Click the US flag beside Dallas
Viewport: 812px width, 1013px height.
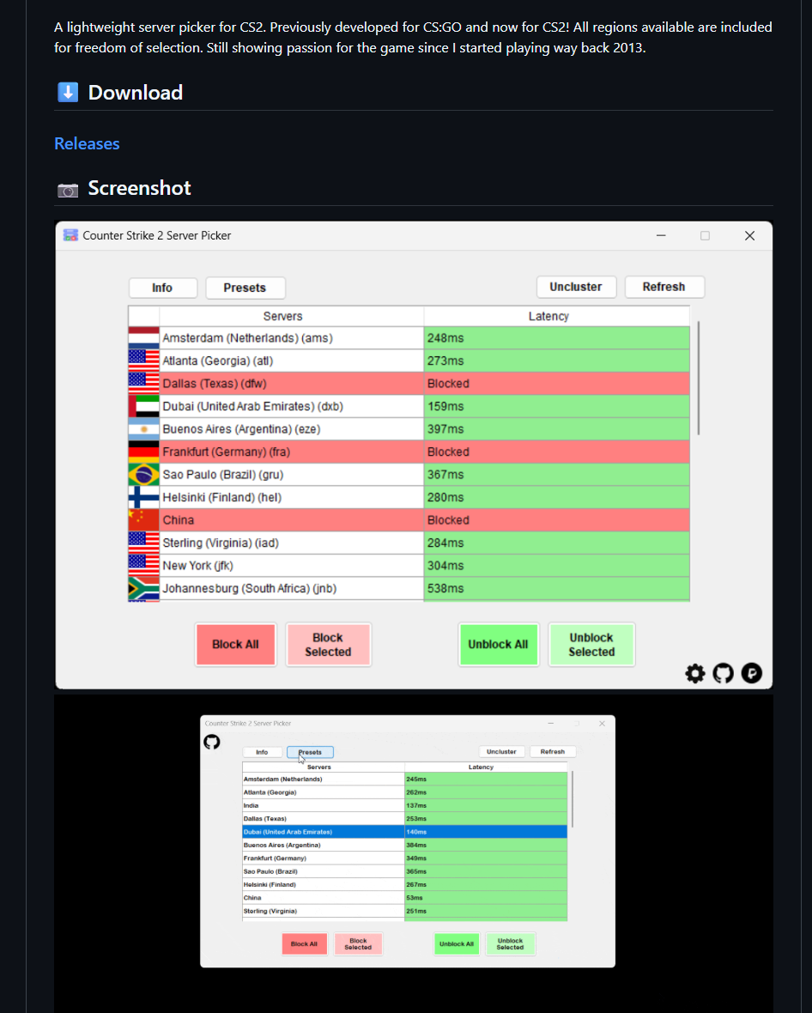(x=143, y=383)
